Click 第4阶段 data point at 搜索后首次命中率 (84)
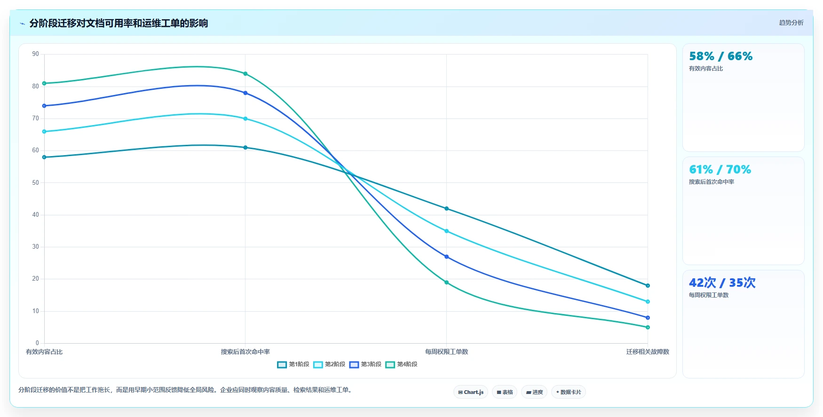The height and width of the screenshot is (417, 823). pyautogui.click(x=245, y=74)
